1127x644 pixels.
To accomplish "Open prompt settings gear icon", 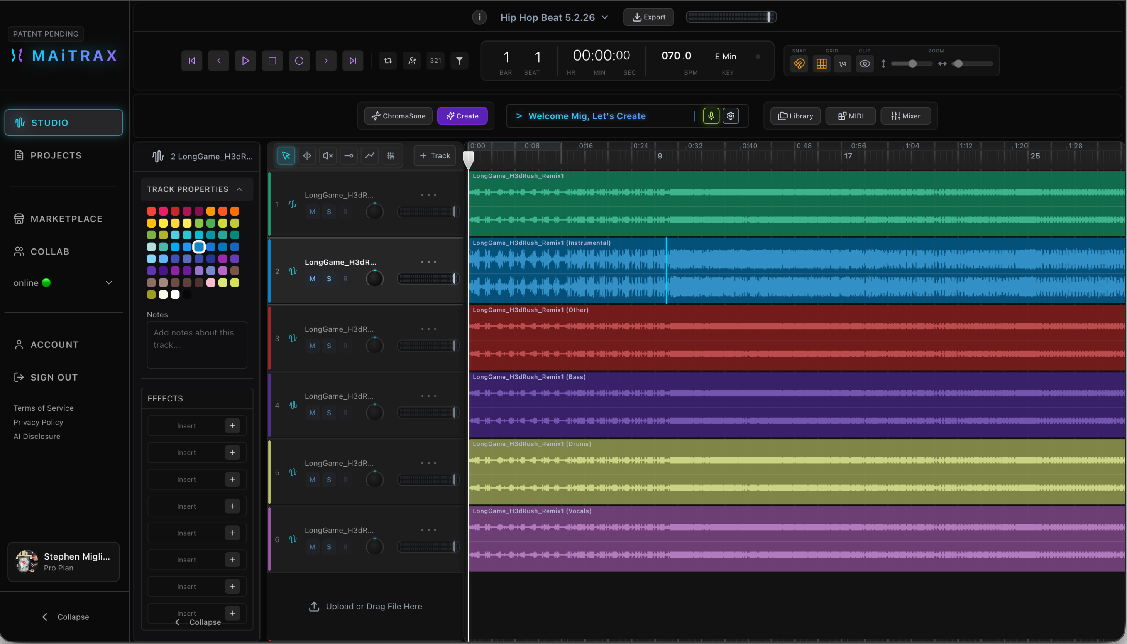I will pos(730,116).
